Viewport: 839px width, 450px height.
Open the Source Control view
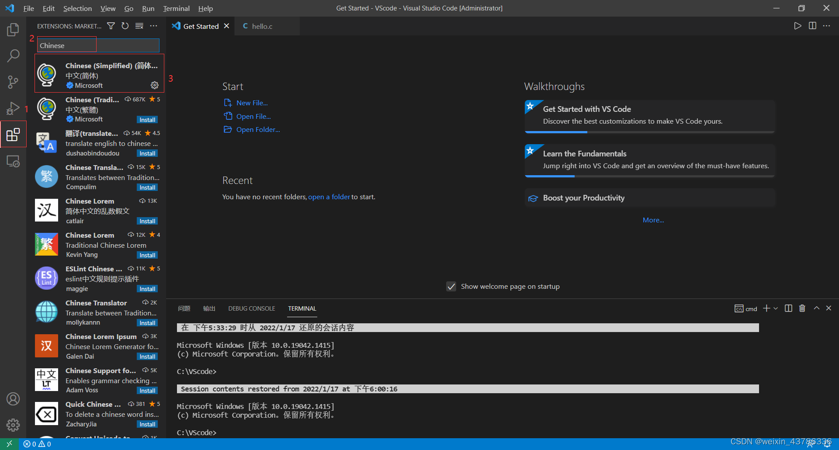pos(13,82)
